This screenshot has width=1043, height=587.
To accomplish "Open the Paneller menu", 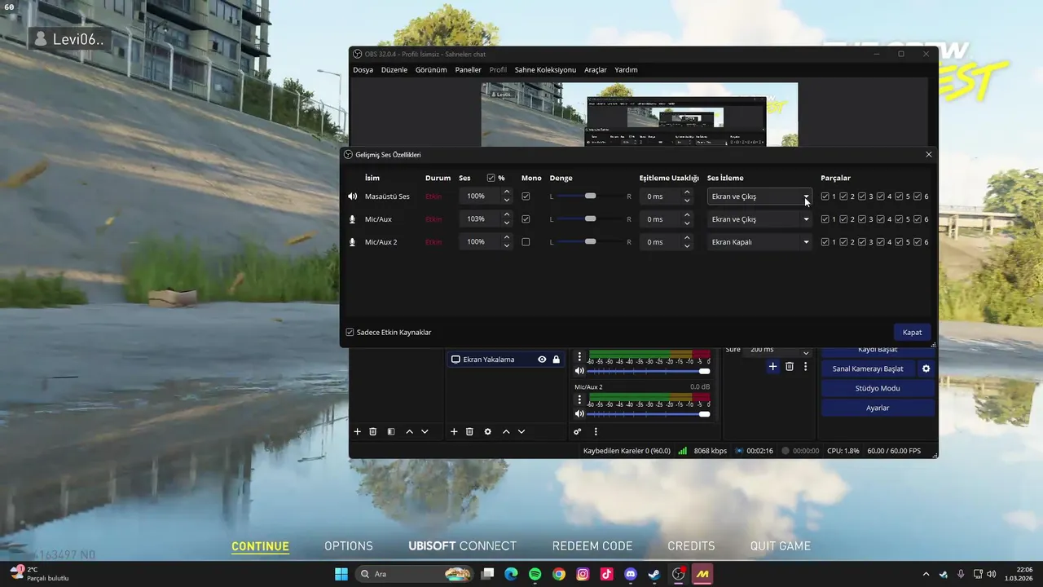I will coord(468,70).
